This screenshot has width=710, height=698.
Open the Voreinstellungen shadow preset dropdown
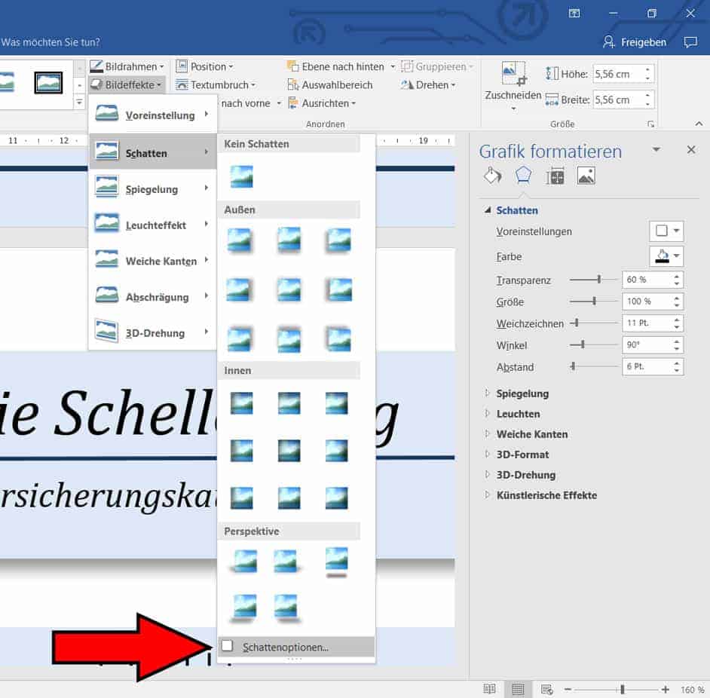pyautogui.click(x=666, y=231)
